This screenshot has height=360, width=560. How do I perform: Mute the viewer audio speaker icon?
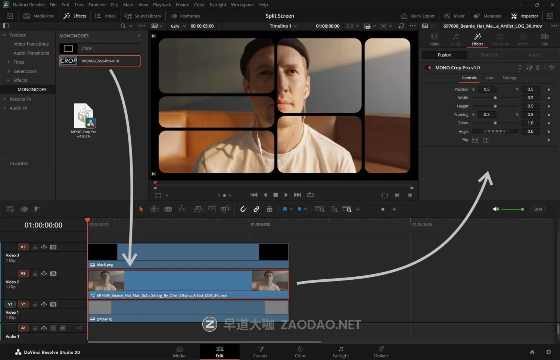496,209
